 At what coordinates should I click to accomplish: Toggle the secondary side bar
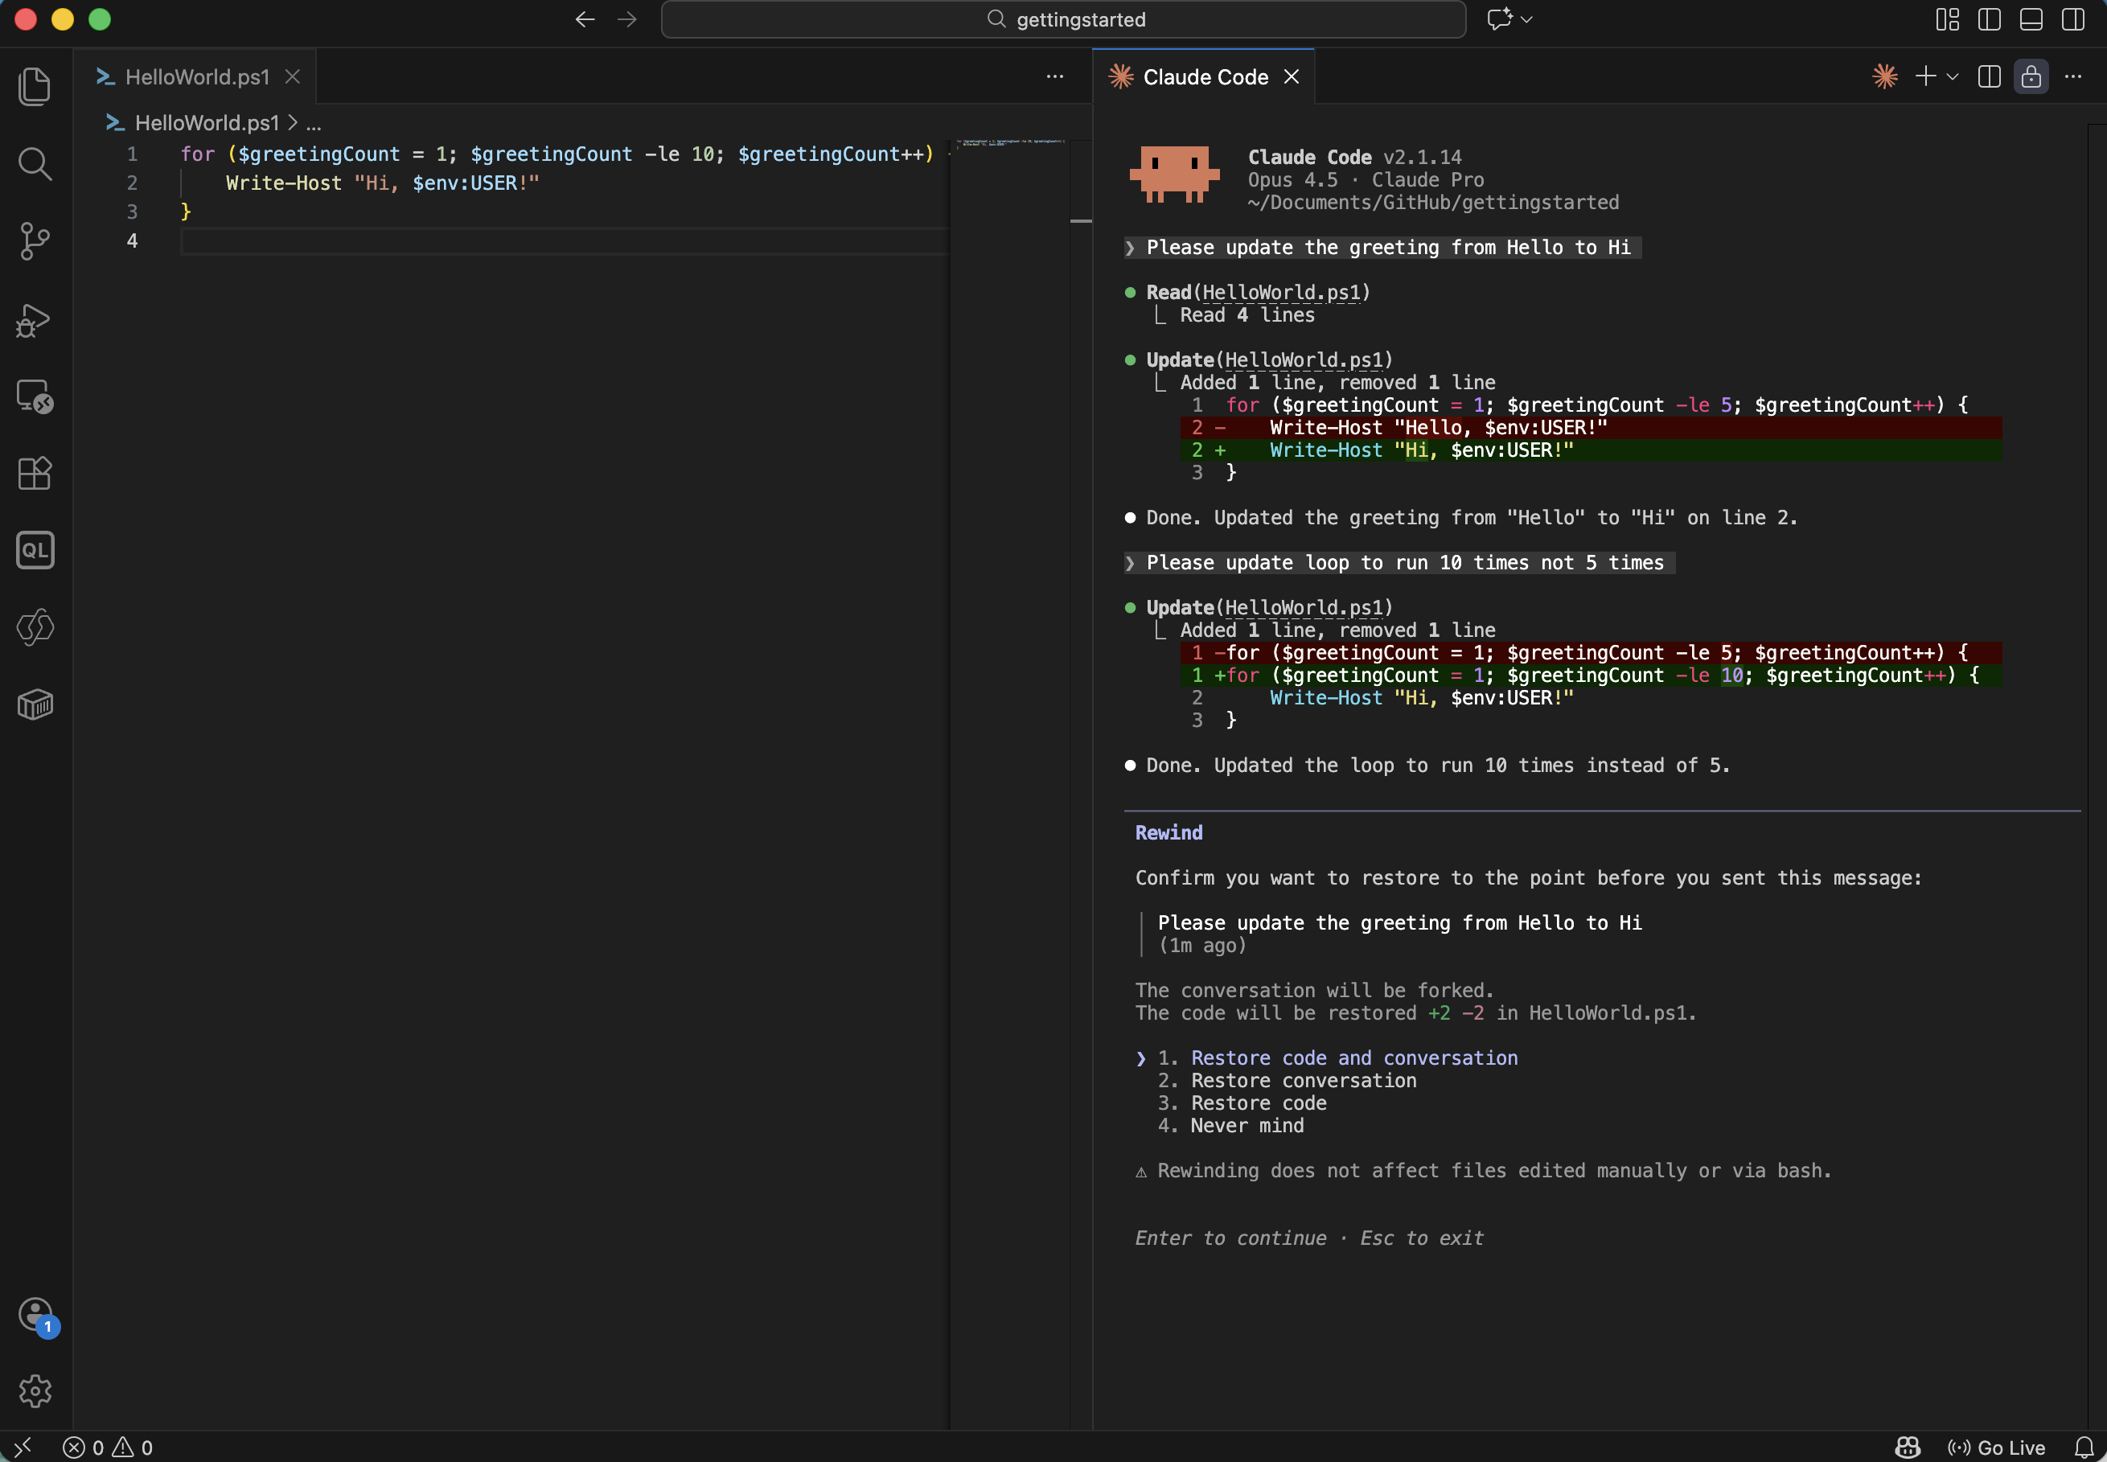2072,19
